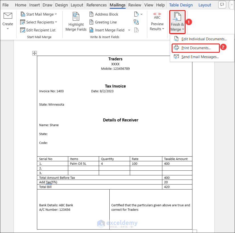
Task: Switch to the Home tab
Action: tap(21, 5)
